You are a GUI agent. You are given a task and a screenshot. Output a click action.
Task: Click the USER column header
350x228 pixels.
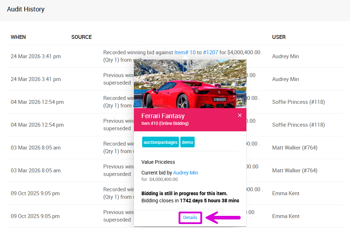(279, 37)
